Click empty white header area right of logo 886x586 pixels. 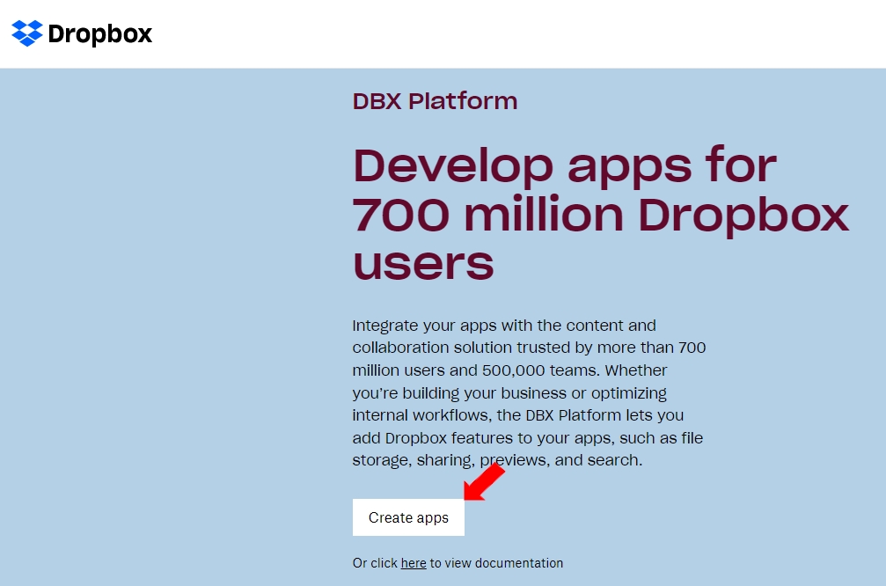click(528, 33)
